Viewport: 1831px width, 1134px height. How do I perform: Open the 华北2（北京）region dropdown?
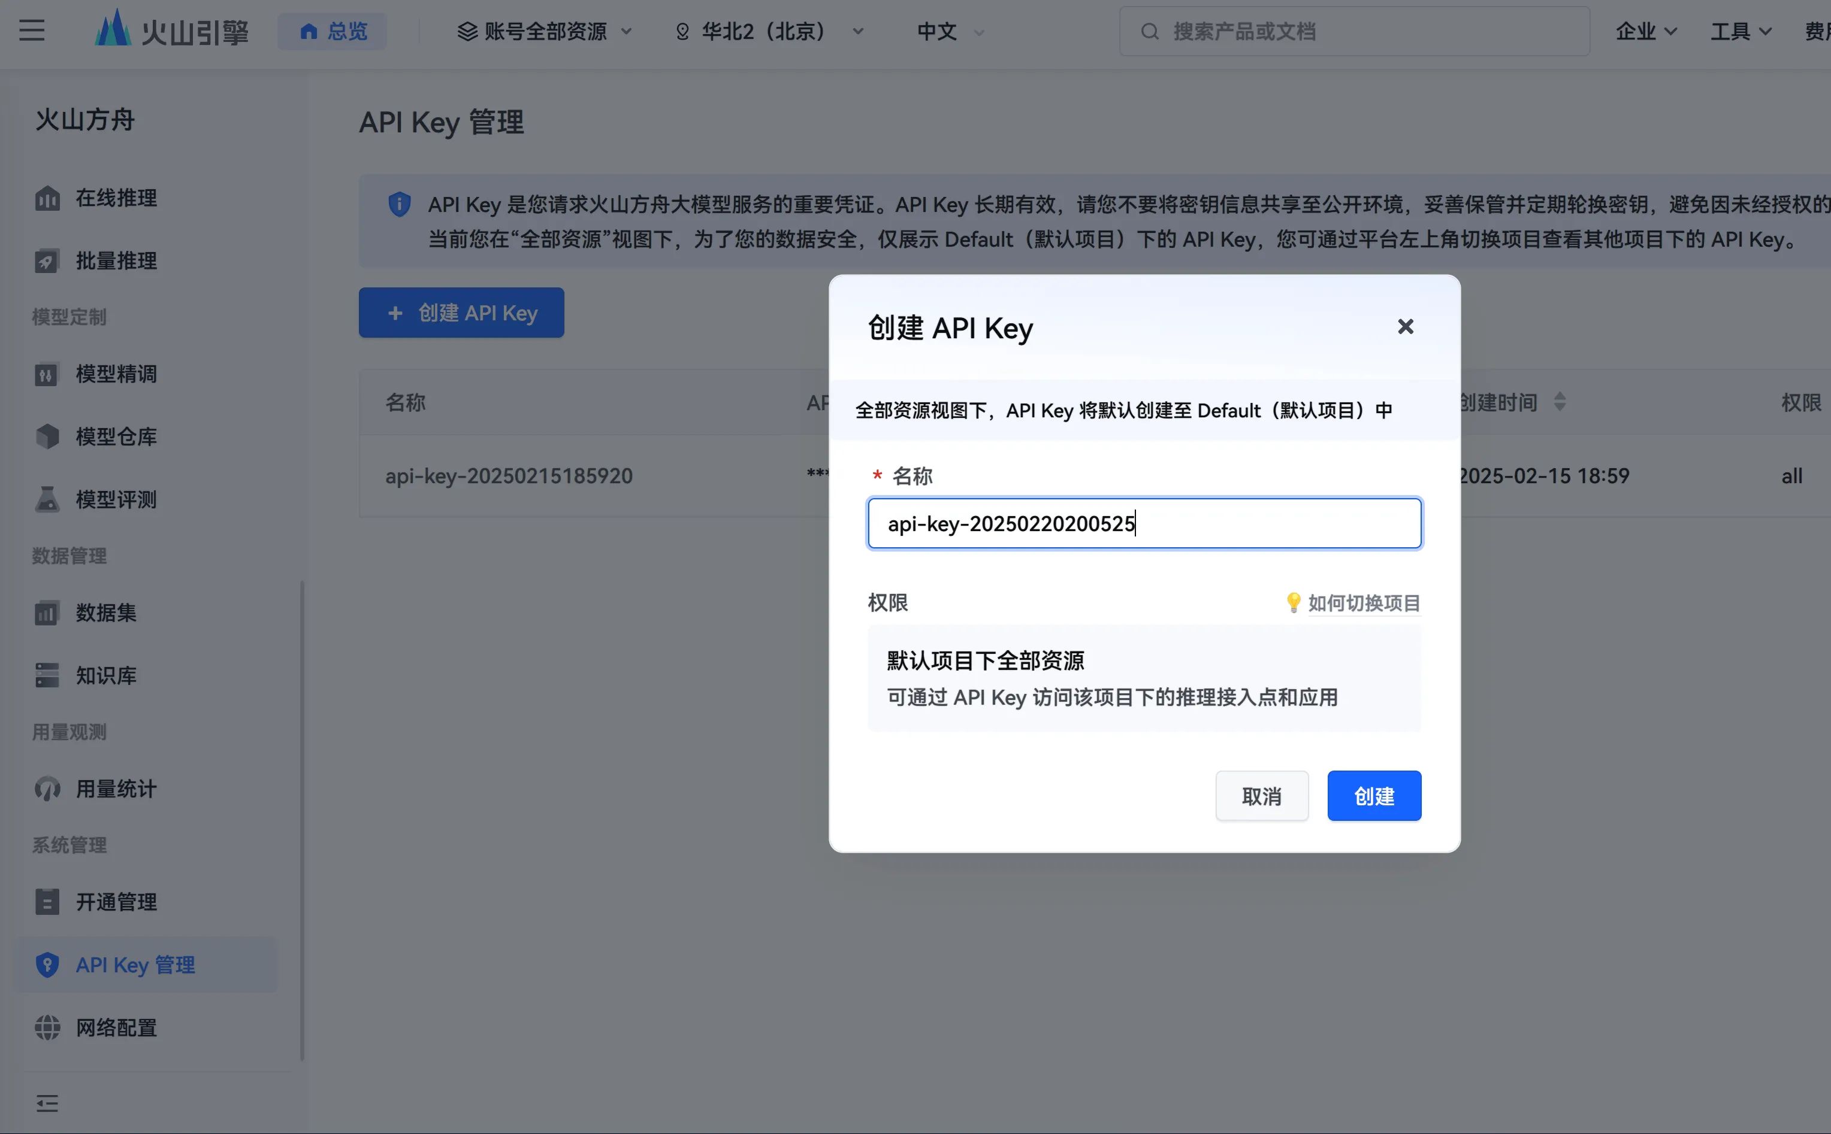(770, 32)
